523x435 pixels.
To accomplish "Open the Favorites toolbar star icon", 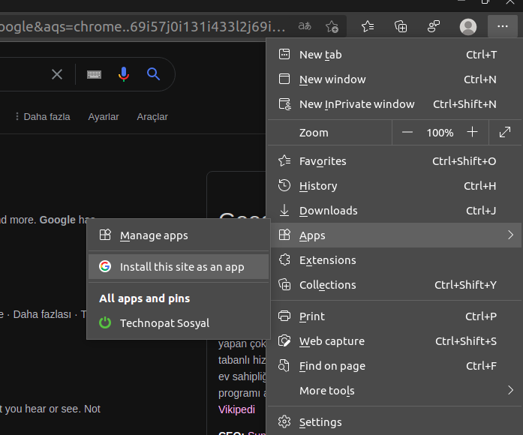I will point(368,26).
